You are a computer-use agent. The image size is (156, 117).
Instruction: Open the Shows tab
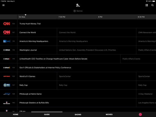(x=78, y=114)
